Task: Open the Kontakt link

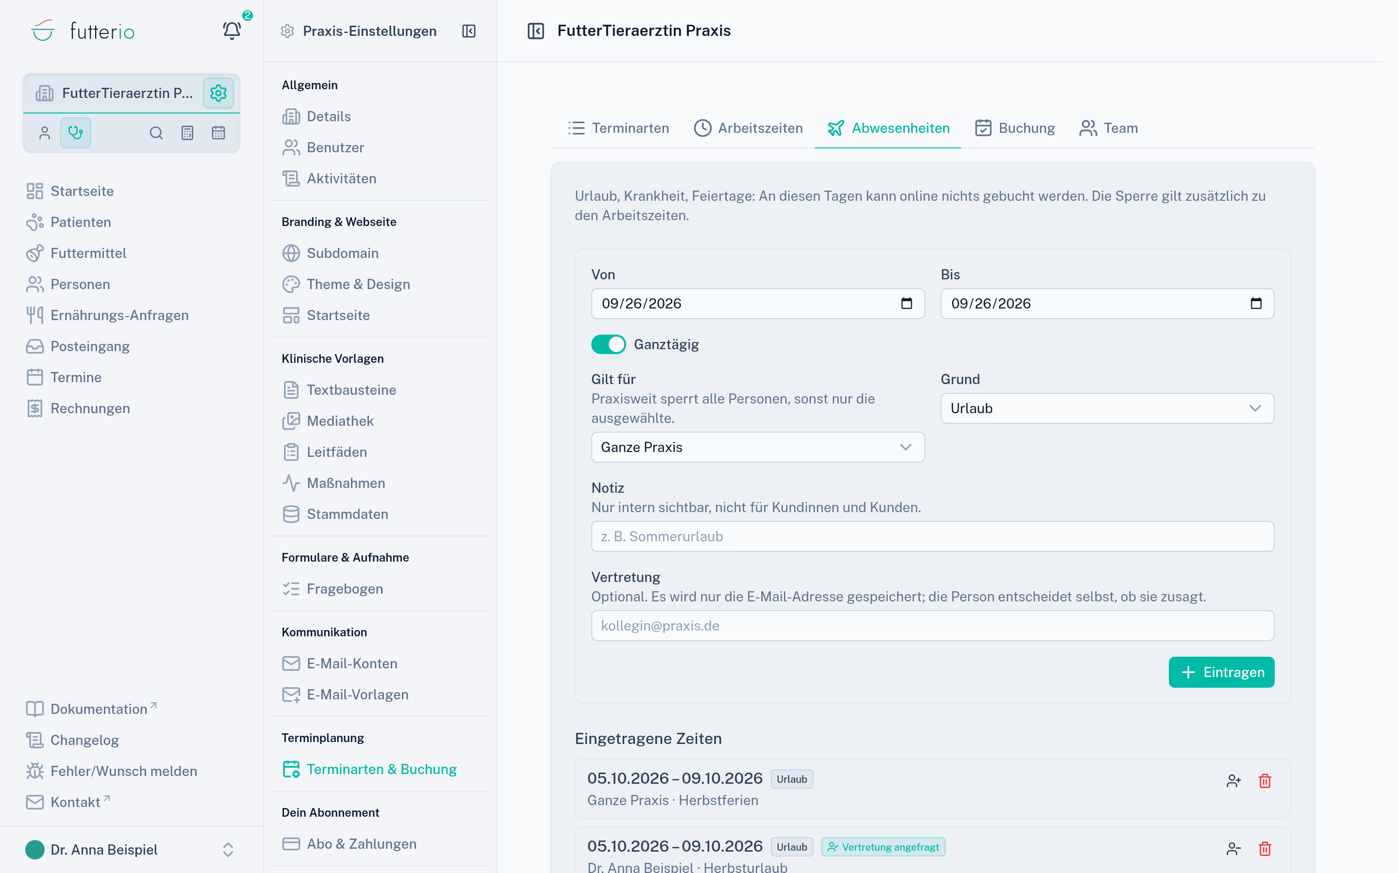Action: pos(68,801)
